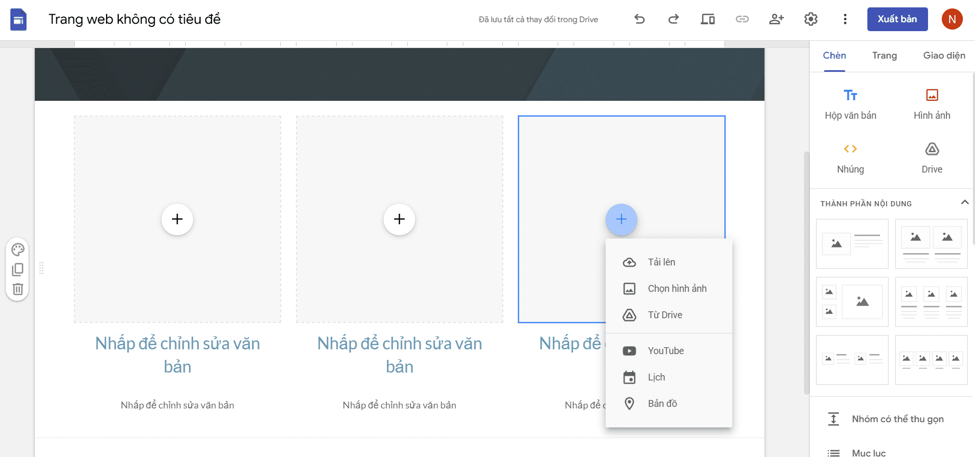Open the three-dot more menu

pyautogui.click(x=845, y=20)
